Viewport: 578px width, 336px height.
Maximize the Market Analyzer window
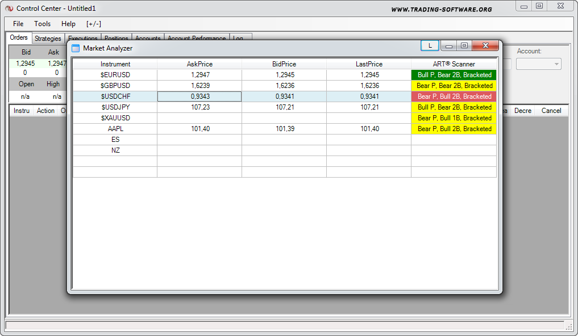coord(464,45)
